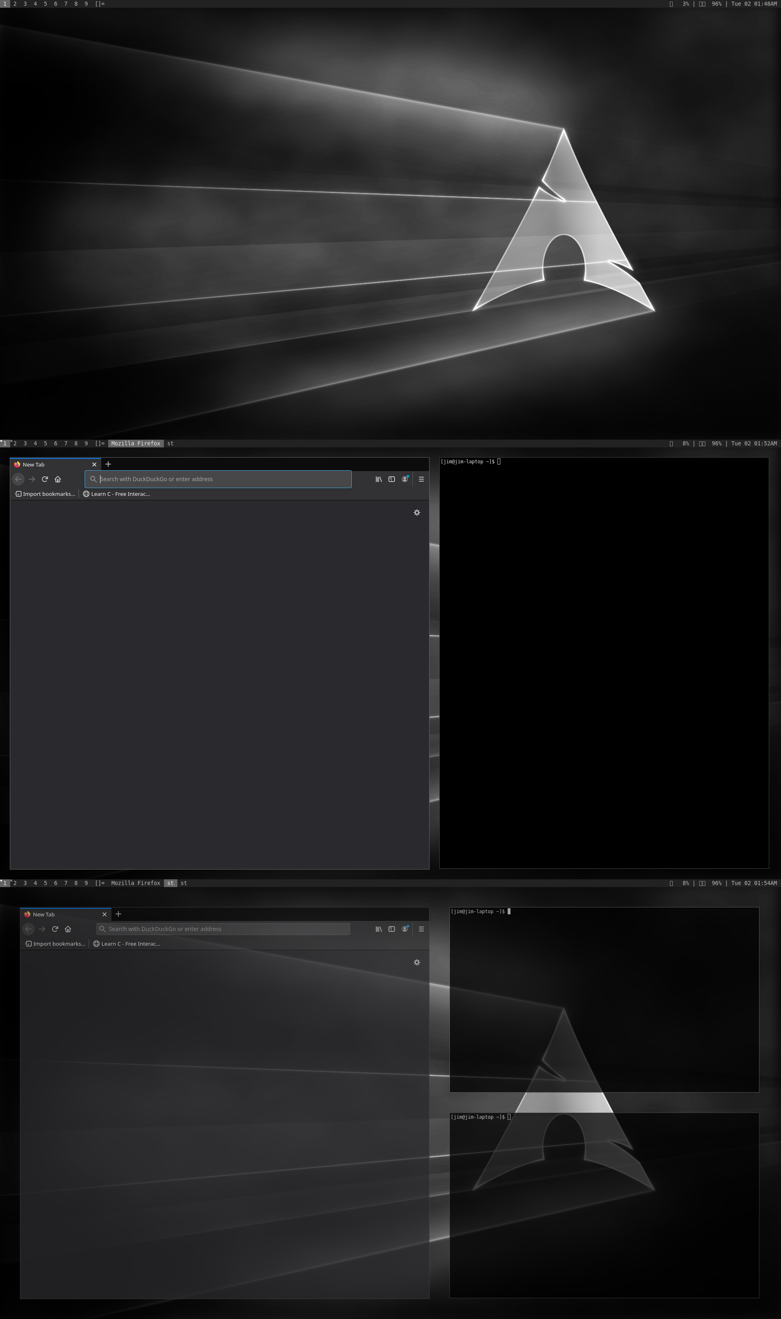Switch to workspace 2 in the status bar
This screenshot has width=781, height=1319.
coord(15,443)
